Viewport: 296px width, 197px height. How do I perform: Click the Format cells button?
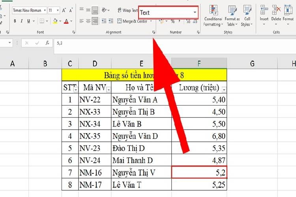(x=288, y=15)
